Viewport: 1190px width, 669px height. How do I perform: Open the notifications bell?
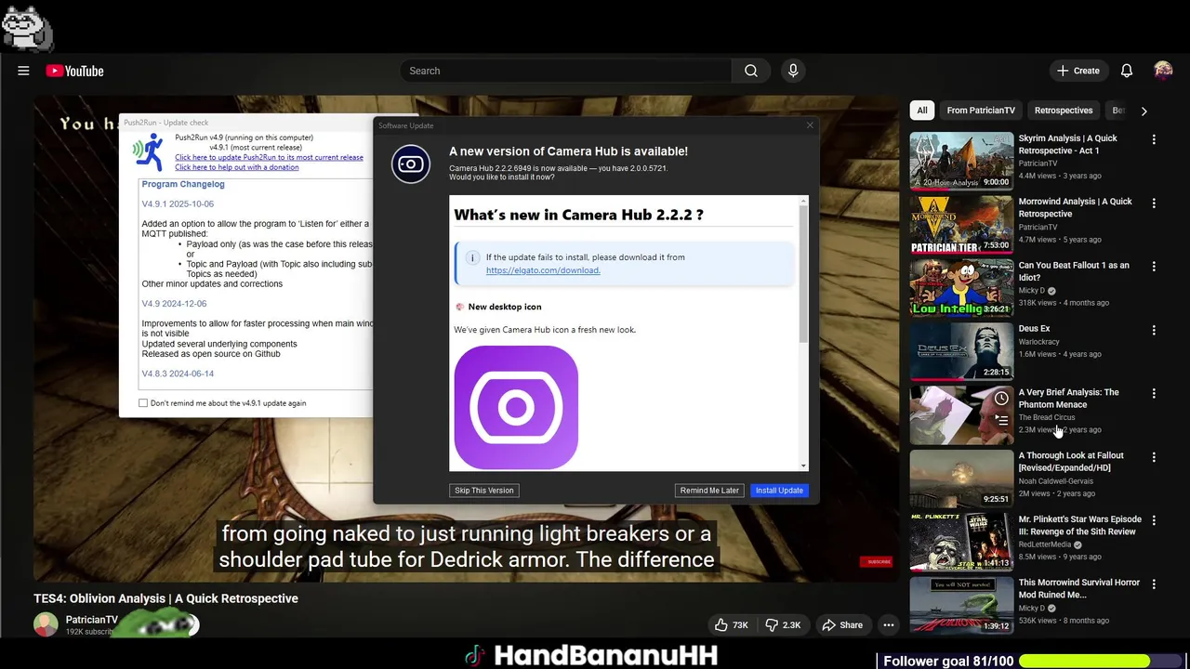pyautogui.click(x=1126, y=71)
